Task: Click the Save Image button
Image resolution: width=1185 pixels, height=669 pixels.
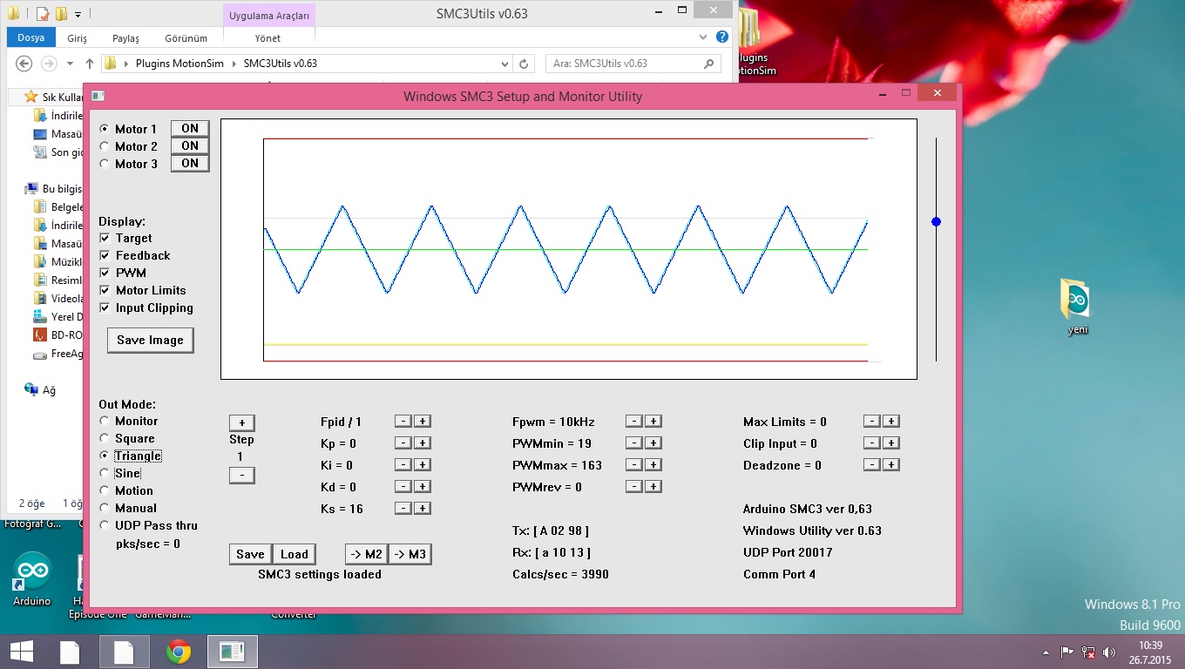Action: [150, 341]
